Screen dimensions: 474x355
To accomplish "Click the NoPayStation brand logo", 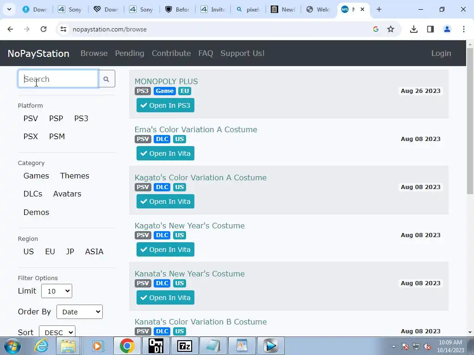I will click(38, 53).
